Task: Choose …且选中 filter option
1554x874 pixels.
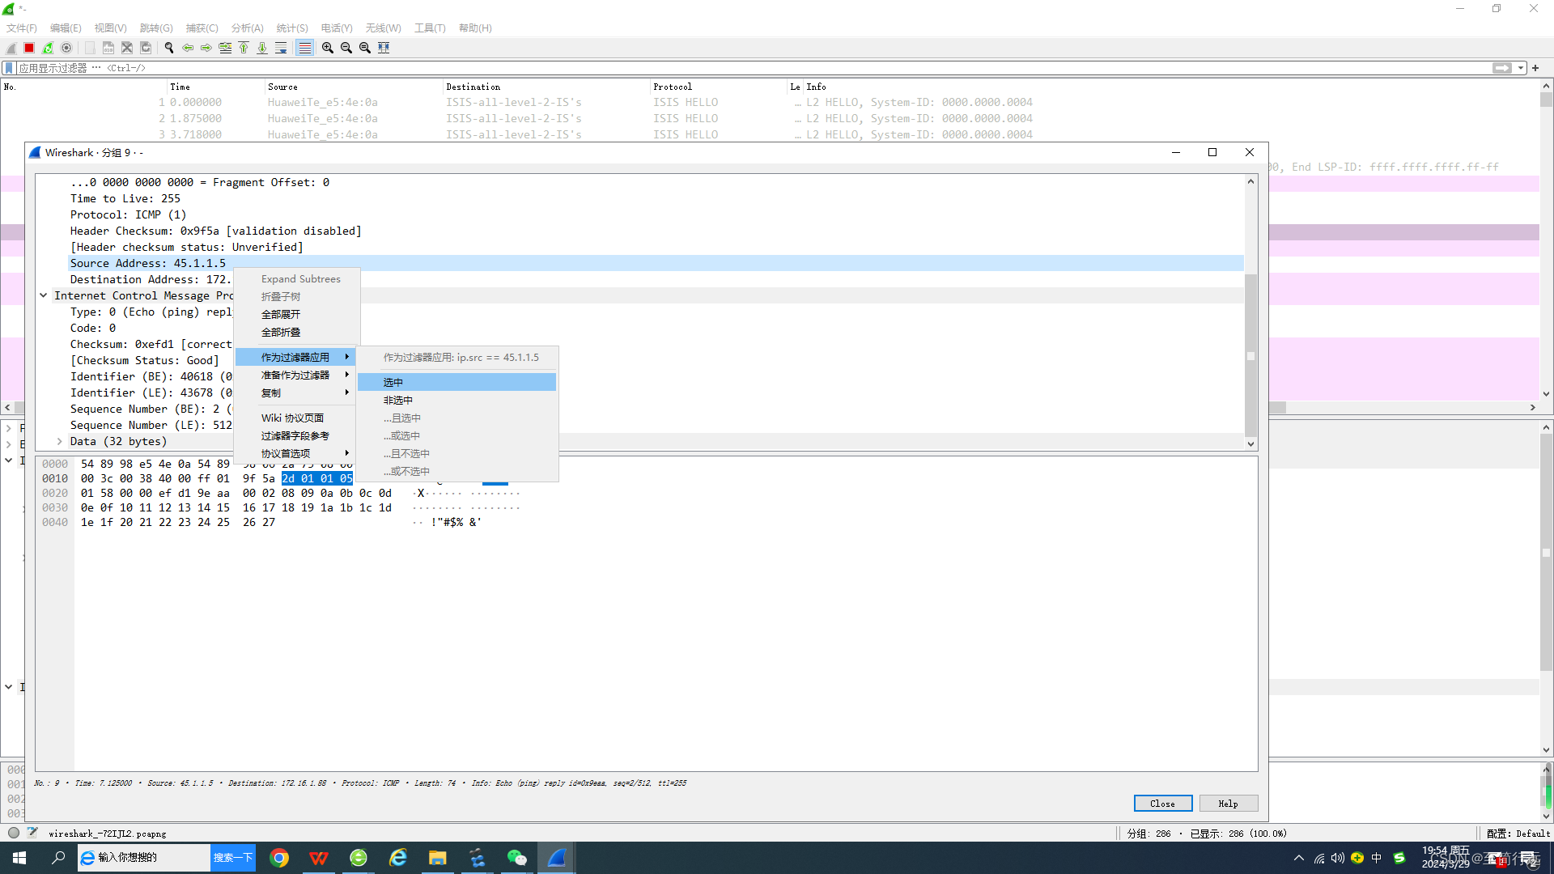Action: point(456,418)
